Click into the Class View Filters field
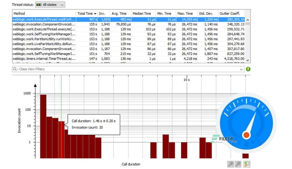Viewport: 292px width, 169px height. (x=128, y=69)
